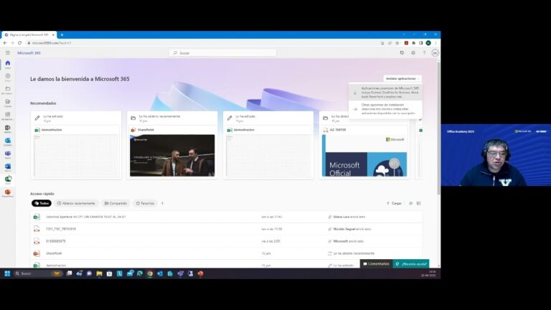Click the Microsoft 365 title link
This screenshot has height=310, width=551.
coord(29,52)
